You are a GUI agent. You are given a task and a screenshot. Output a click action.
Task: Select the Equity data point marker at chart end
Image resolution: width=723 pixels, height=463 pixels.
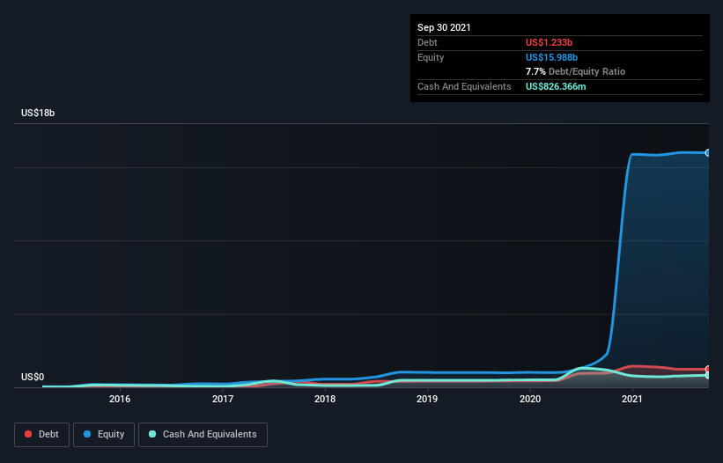tap(708, 152)
